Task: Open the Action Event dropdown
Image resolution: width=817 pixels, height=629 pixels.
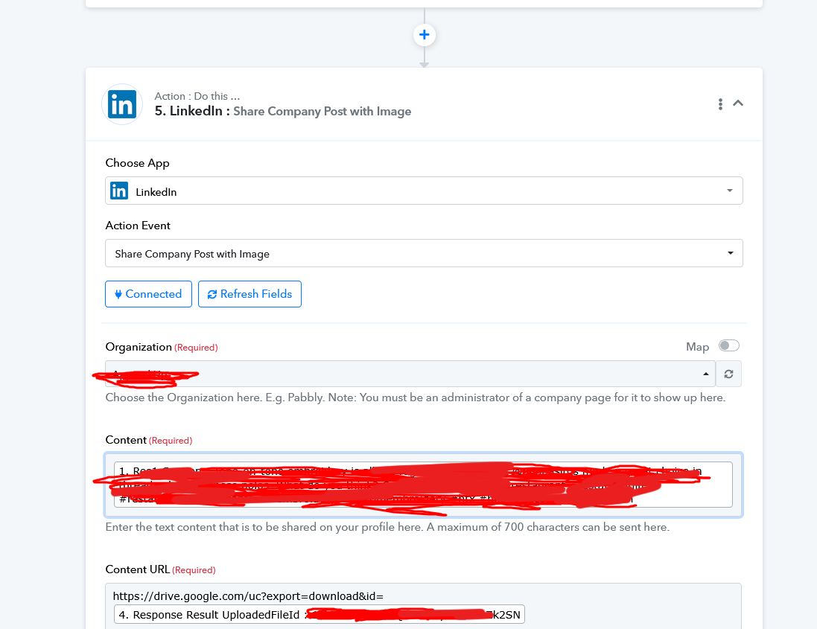Action: point(424,254)
